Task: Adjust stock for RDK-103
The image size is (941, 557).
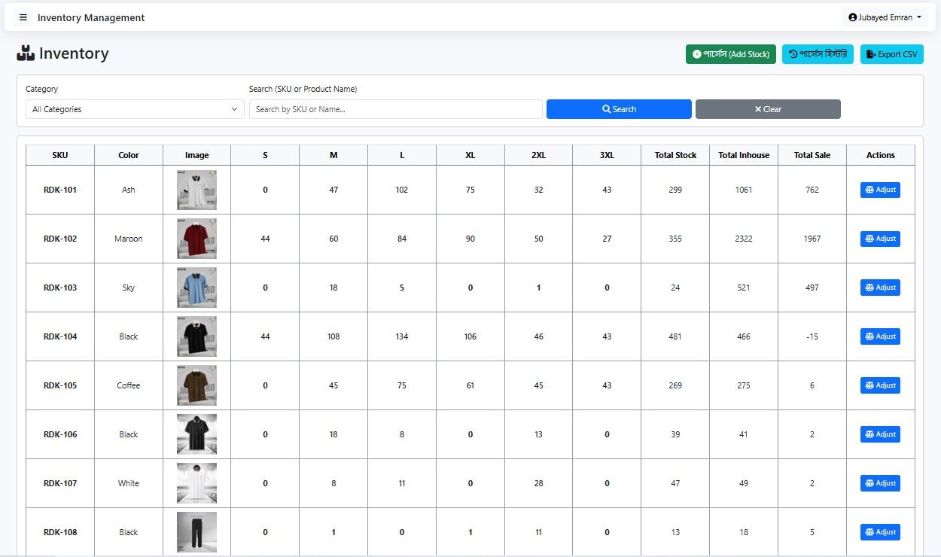Action: tap(880, 288)
